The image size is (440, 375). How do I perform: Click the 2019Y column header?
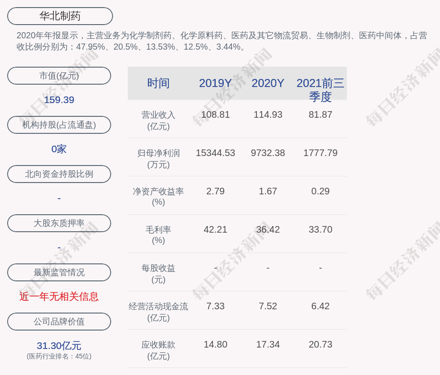(x=215, y=83)
